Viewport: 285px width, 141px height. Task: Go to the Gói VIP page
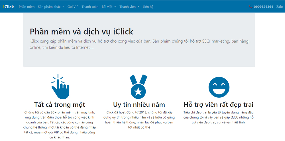pyautogui.click(x=73, y=7)
